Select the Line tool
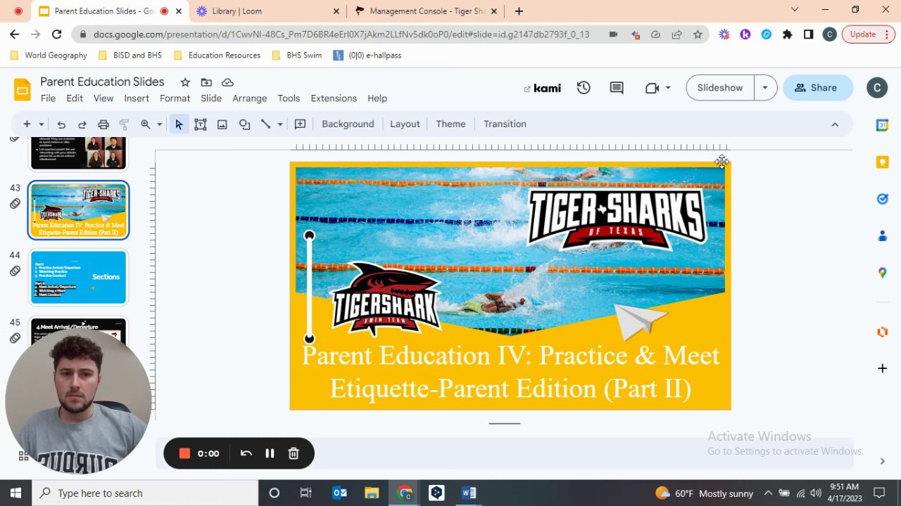Viewport: 901px width, 506px height. tap(266, 124)
